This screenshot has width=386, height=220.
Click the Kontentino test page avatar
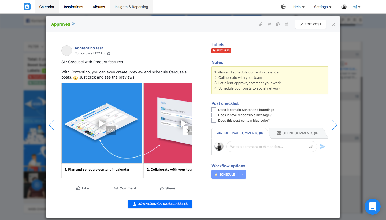coord(67,51)
